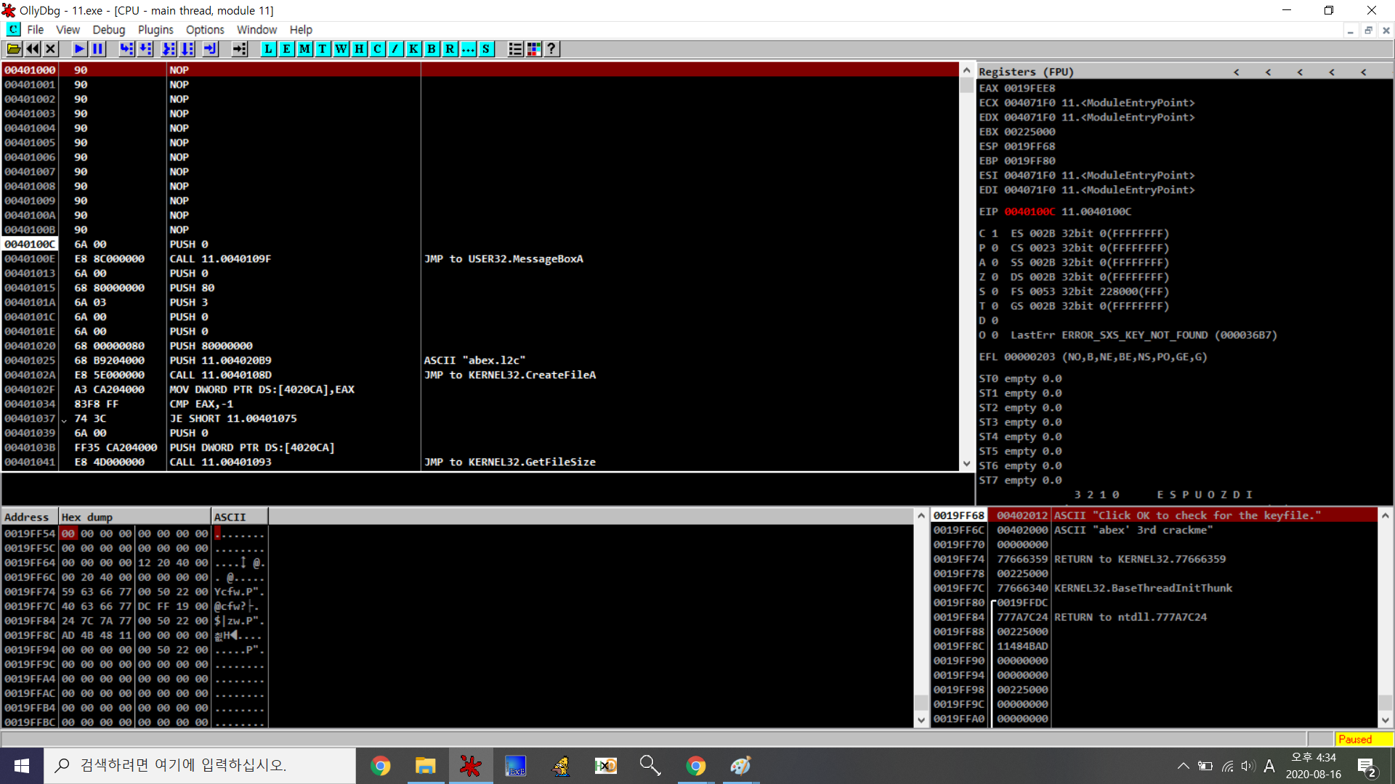Click the Step into toolbar icon
The height and width of the screenshot is (784, 1395).
pos(126,49)
